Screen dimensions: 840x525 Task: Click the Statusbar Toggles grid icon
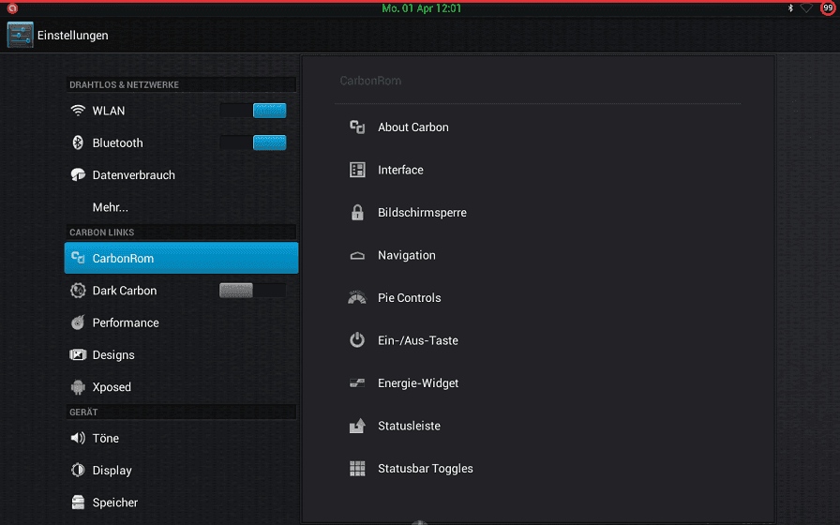(x=357, y=469)
